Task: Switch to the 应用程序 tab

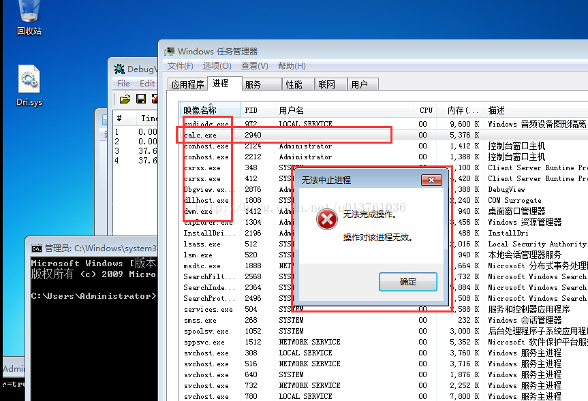Action: click(x=187, y=84)
